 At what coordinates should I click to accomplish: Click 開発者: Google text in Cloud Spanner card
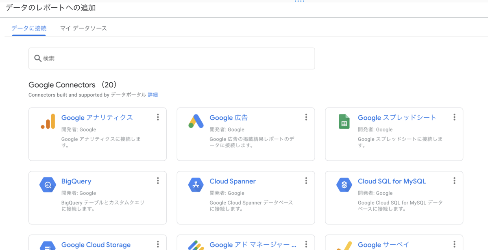(227, 193)
